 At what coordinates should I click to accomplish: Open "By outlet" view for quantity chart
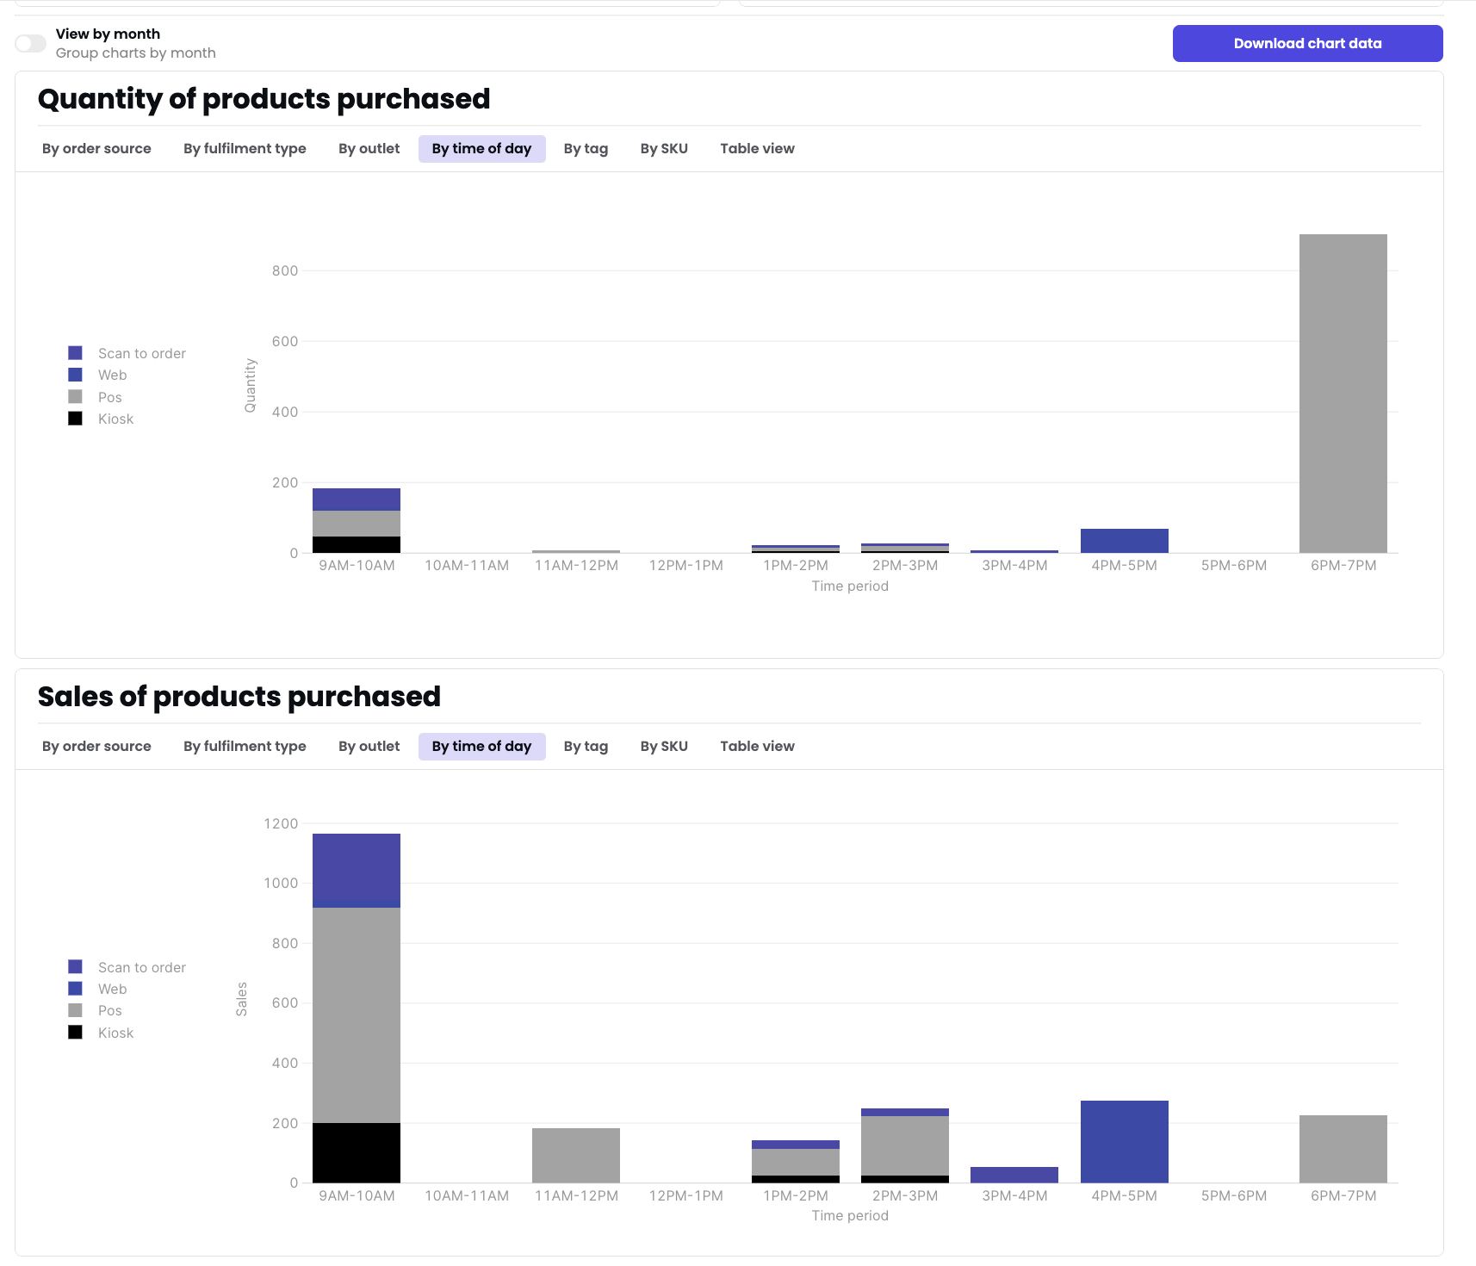(369, 148)
